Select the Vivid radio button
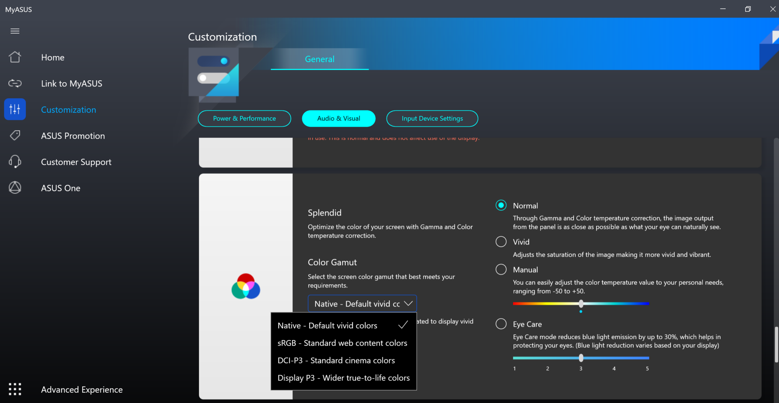 (501, 242)
